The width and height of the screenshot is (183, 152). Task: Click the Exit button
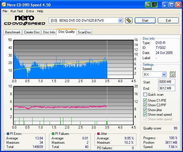click(x=168, y=21)
